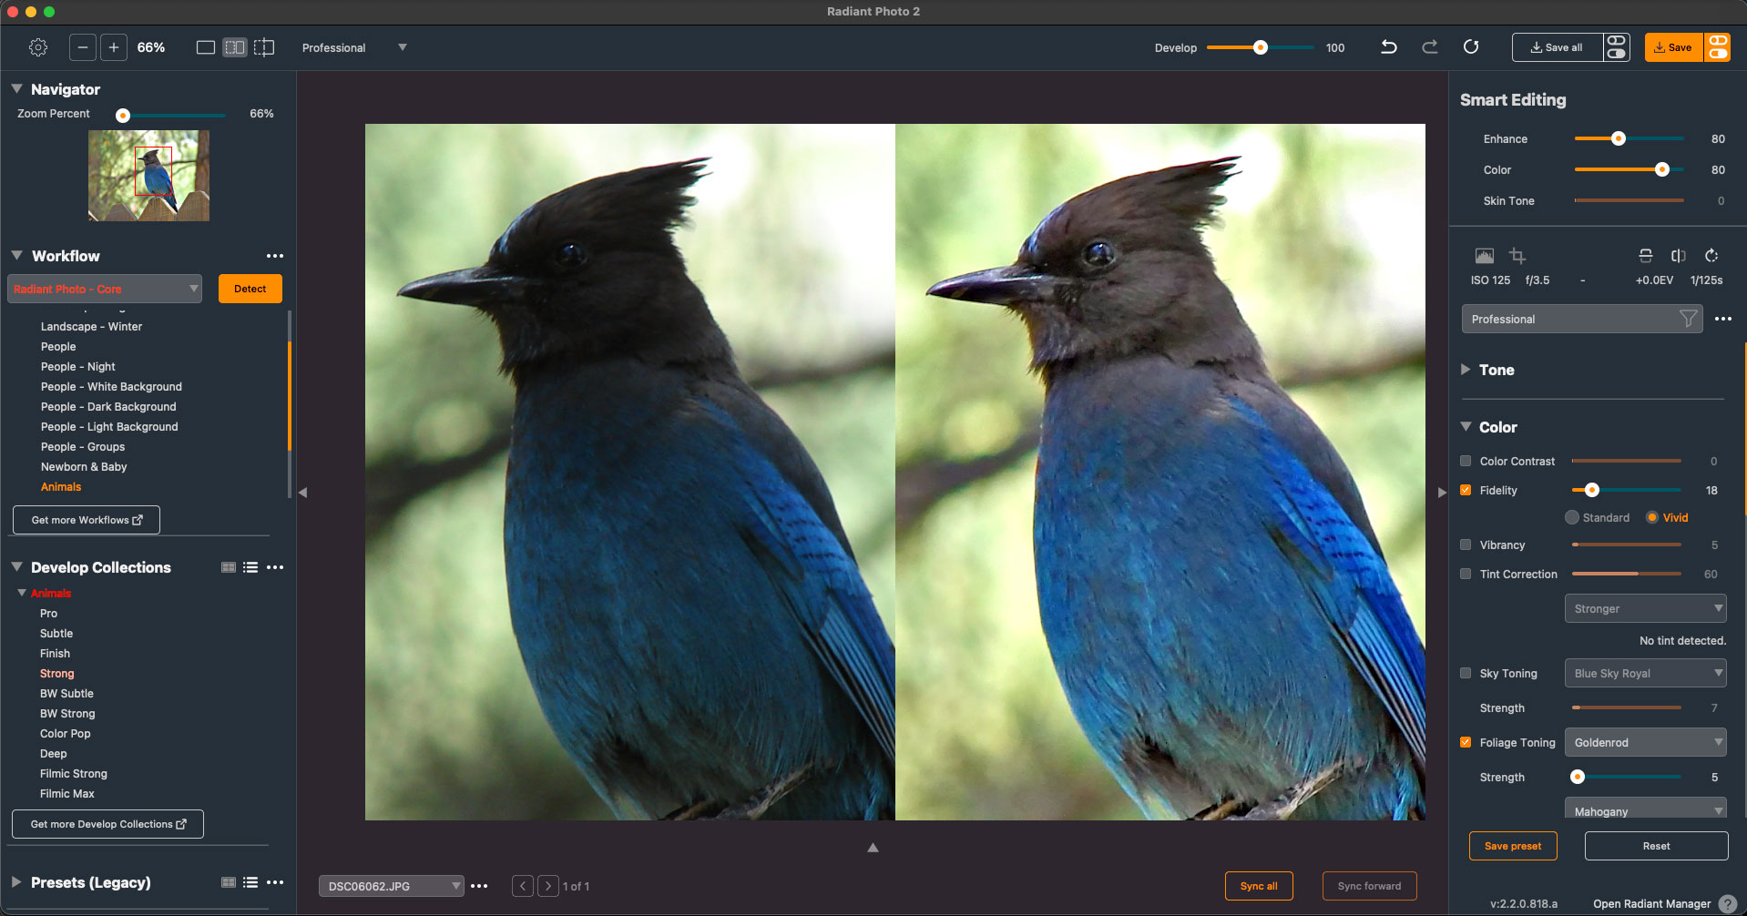This screenshot has height=916, width=1747.
Task: Switch Develop Collections to thumbnail view
Action: tap(229, 567)
